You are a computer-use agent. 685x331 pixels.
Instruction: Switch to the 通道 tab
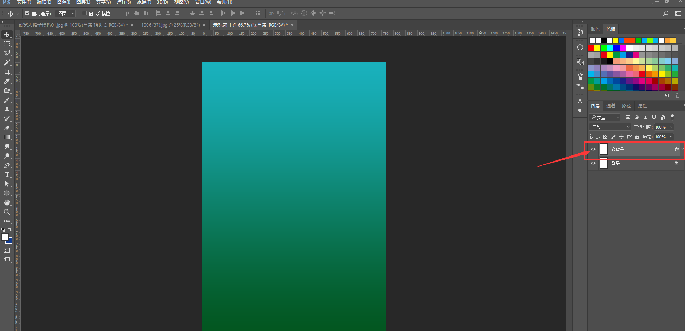(x=611, y=106)
